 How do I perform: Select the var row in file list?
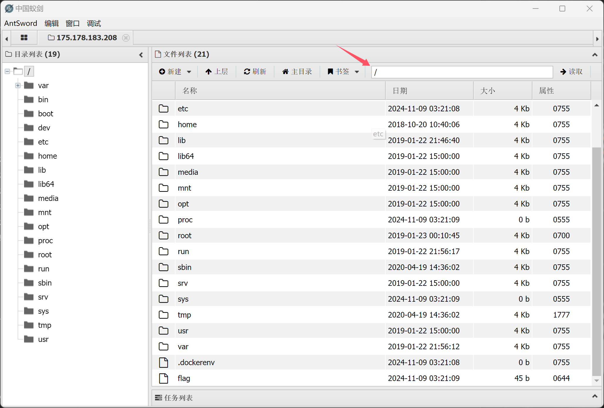pos(371,347)
